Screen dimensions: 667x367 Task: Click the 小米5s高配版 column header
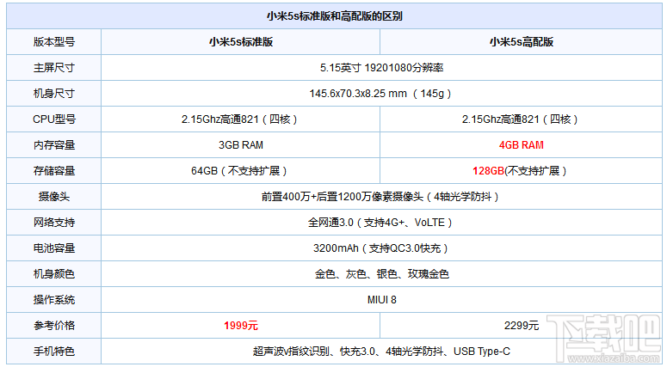click(x=521, y=41)
